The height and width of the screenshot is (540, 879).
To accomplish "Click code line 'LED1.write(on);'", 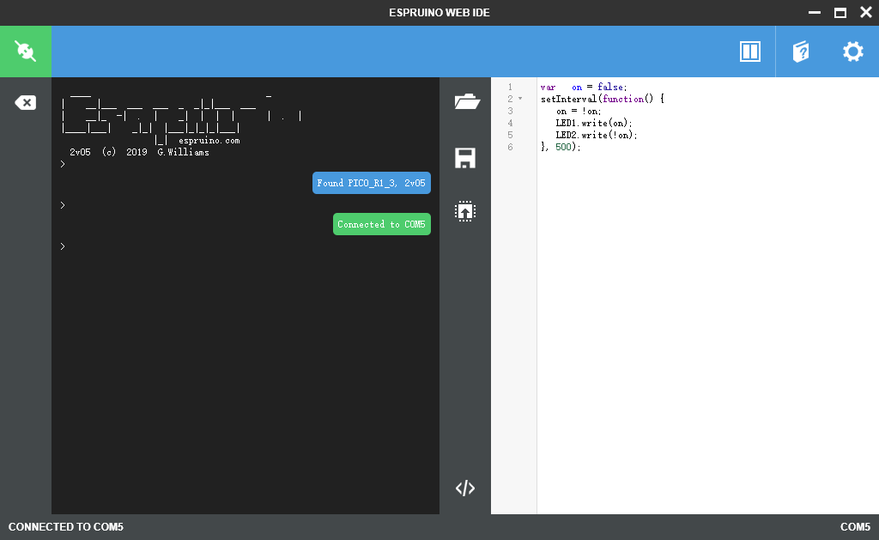I will [594, 123].
